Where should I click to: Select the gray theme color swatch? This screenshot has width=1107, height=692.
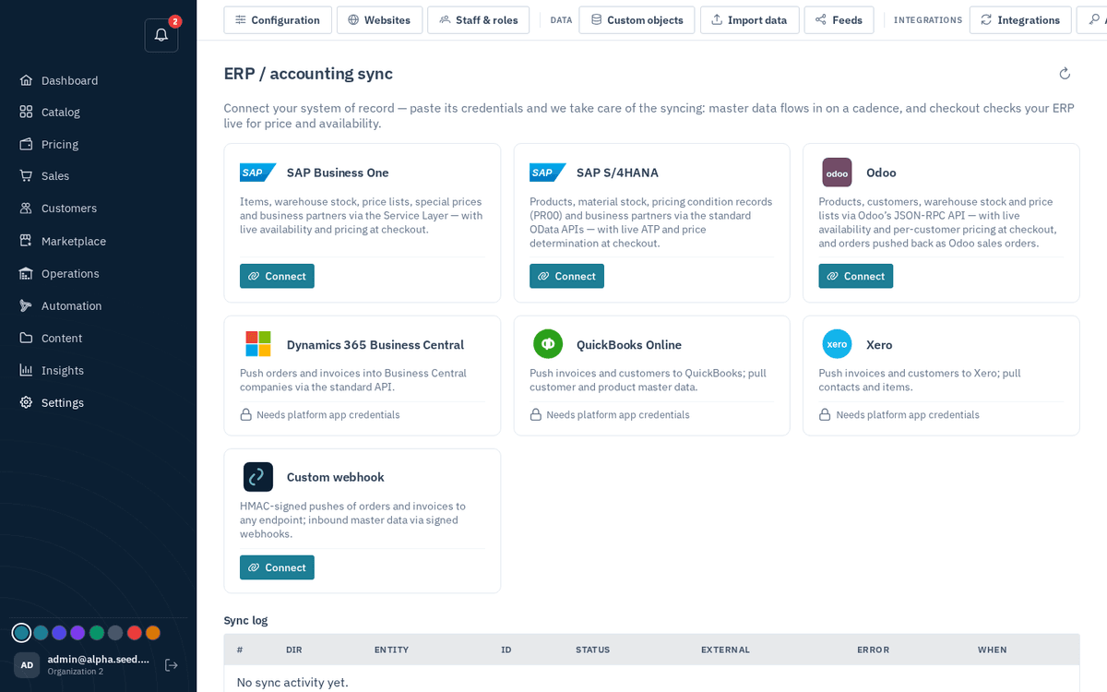click(x=115, y=633)
